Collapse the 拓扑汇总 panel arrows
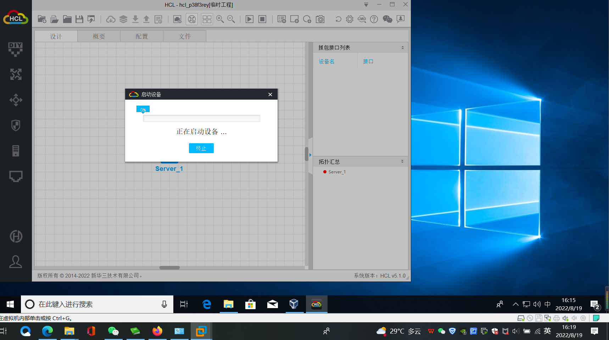This screenshot has height=340, width=609. click(x=402, y=161)
